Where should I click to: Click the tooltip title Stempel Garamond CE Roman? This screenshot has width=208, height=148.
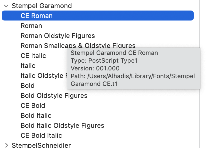point(114,53)
